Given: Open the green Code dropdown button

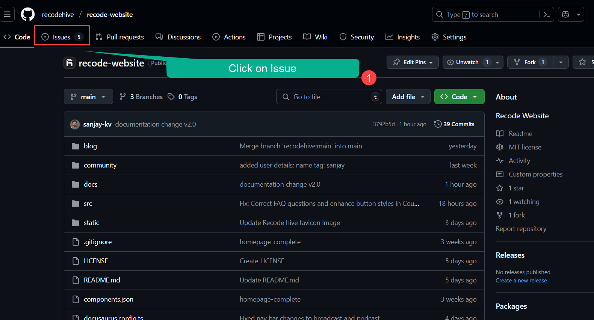Looking at the screenshot, I should tap(459, 97).
